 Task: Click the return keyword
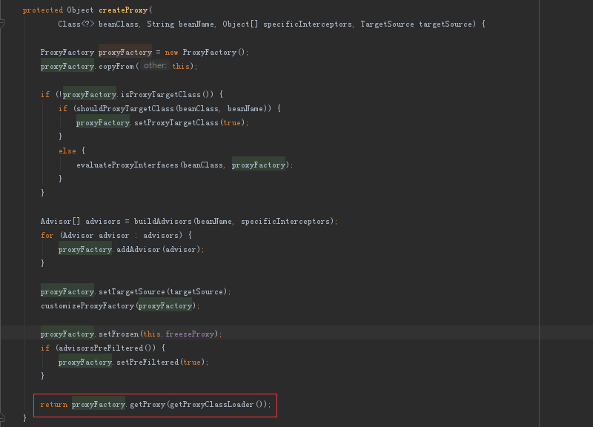point(54,405)
